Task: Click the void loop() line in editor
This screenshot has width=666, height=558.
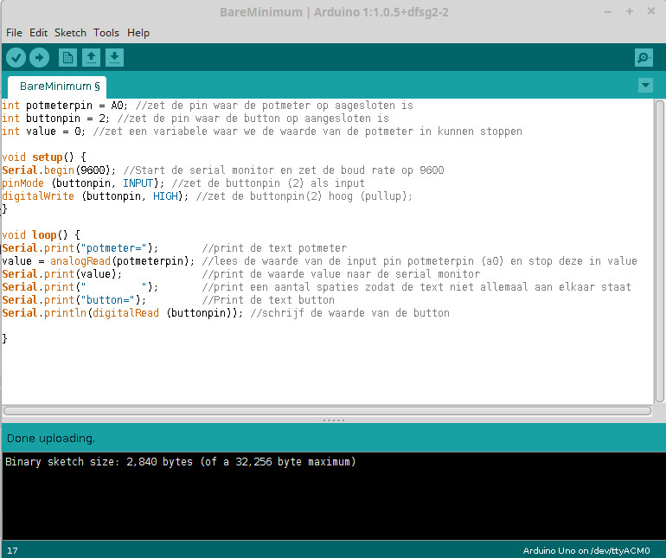Action: (41, 235)
